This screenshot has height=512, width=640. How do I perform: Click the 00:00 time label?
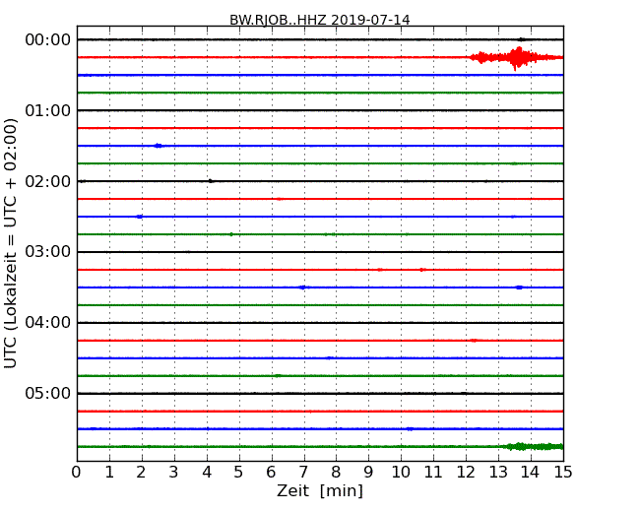(48, 40)
